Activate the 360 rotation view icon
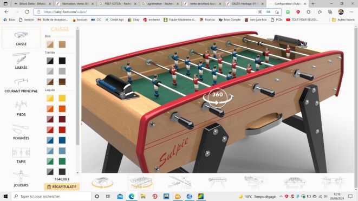Image resolution: width=358 pixels, height=201 pixels. point(218,98)
